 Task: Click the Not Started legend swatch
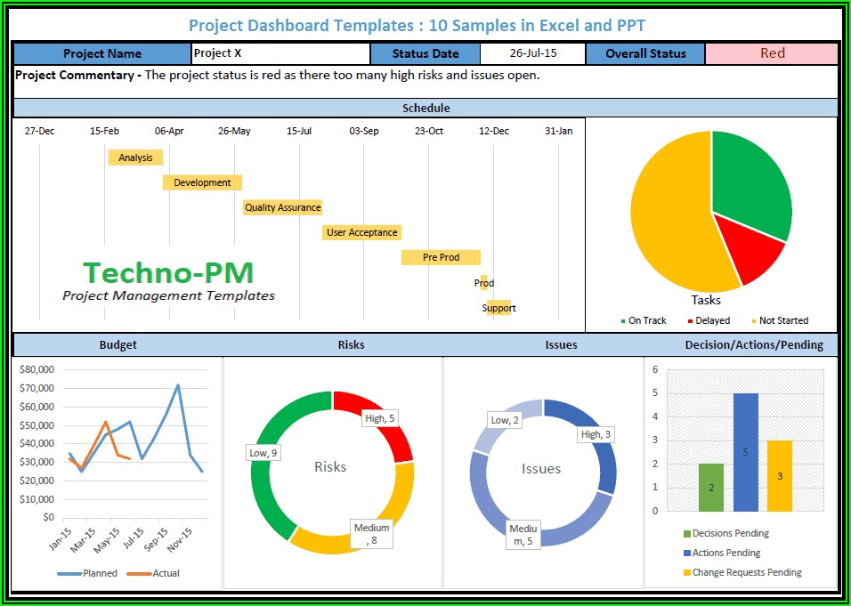(x=755, y=321)
